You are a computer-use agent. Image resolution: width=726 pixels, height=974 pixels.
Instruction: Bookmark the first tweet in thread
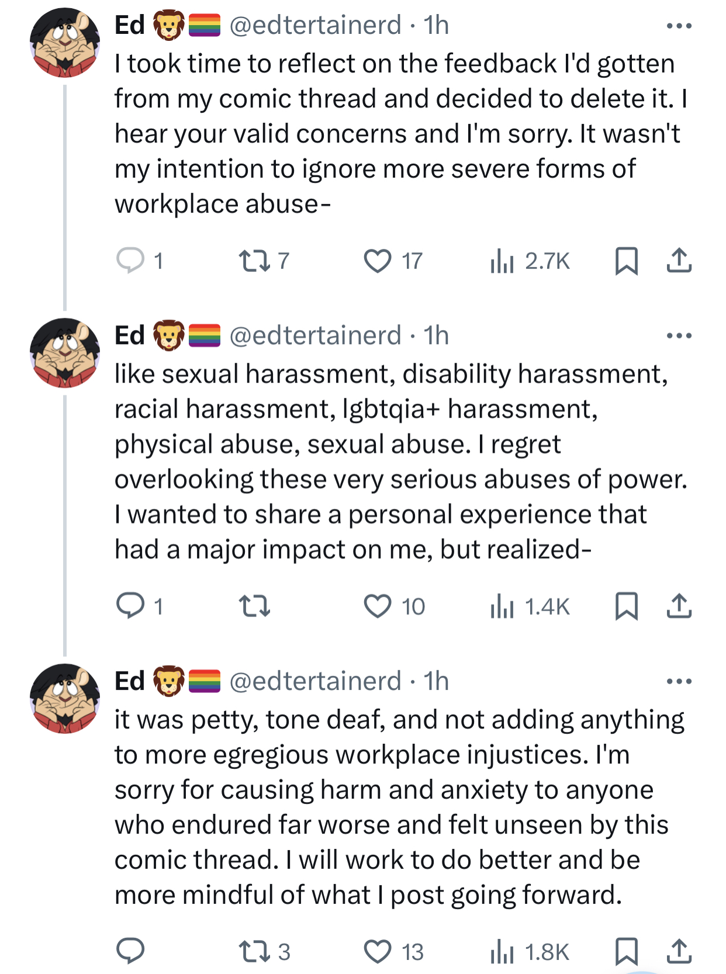click(x=626, y=261)
